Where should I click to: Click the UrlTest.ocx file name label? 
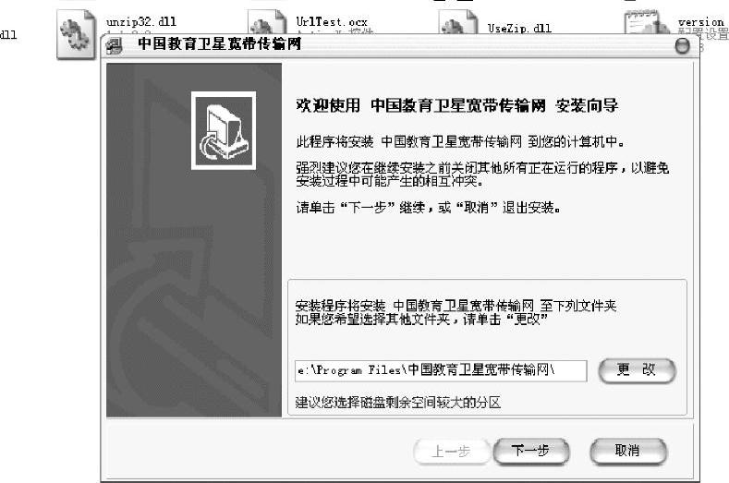(332, 22)
